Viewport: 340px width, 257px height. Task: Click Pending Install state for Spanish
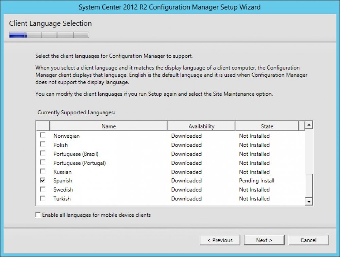point(257,181)
